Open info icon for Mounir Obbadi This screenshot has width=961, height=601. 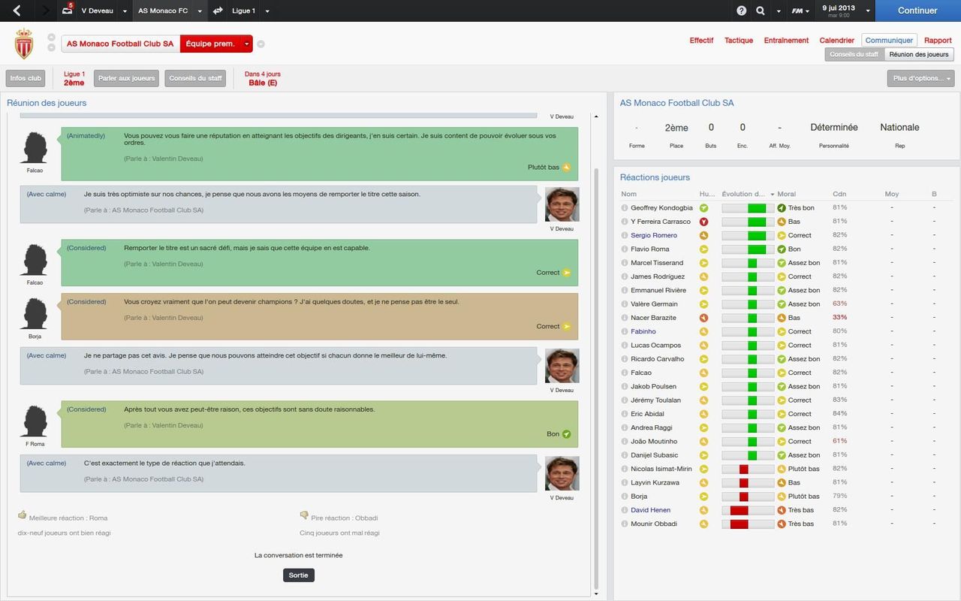(624, 524)
